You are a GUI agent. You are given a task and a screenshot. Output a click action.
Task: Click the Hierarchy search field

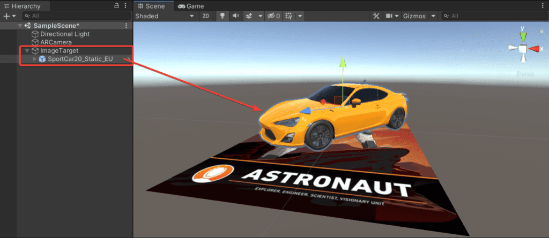(77, 16)
